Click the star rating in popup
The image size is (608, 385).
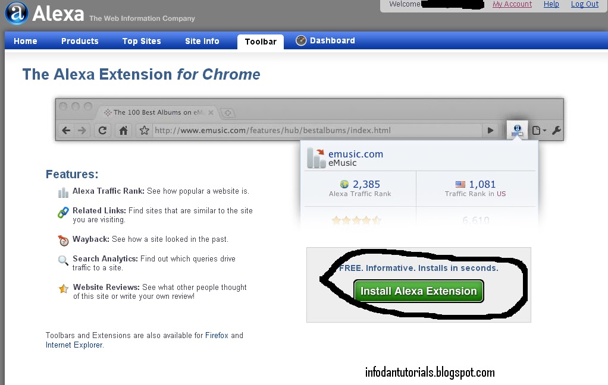click(356, 220)
